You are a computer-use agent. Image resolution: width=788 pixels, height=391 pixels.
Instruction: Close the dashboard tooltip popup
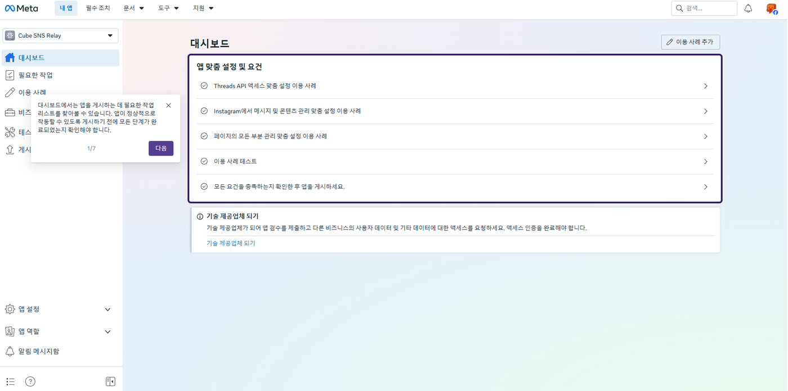tap(168, 106)
